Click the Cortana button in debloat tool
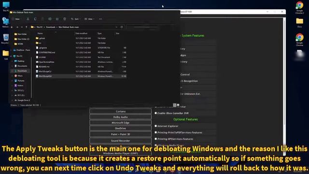This screenshot has height=174, width=309. (x=120, y=112)
